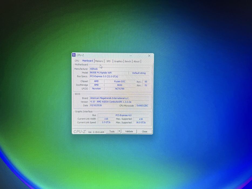252x189 pixels.
Task: Click the Close button at bottom
Action: (145, 131)
